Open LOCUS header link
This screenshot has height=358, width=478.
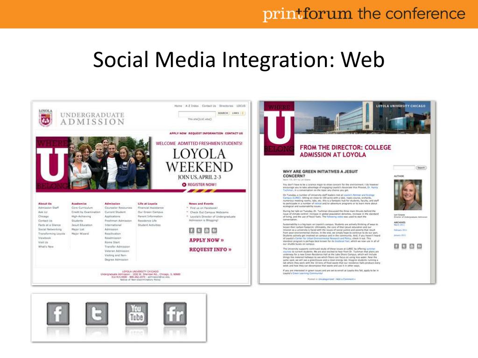click(241, 106)
